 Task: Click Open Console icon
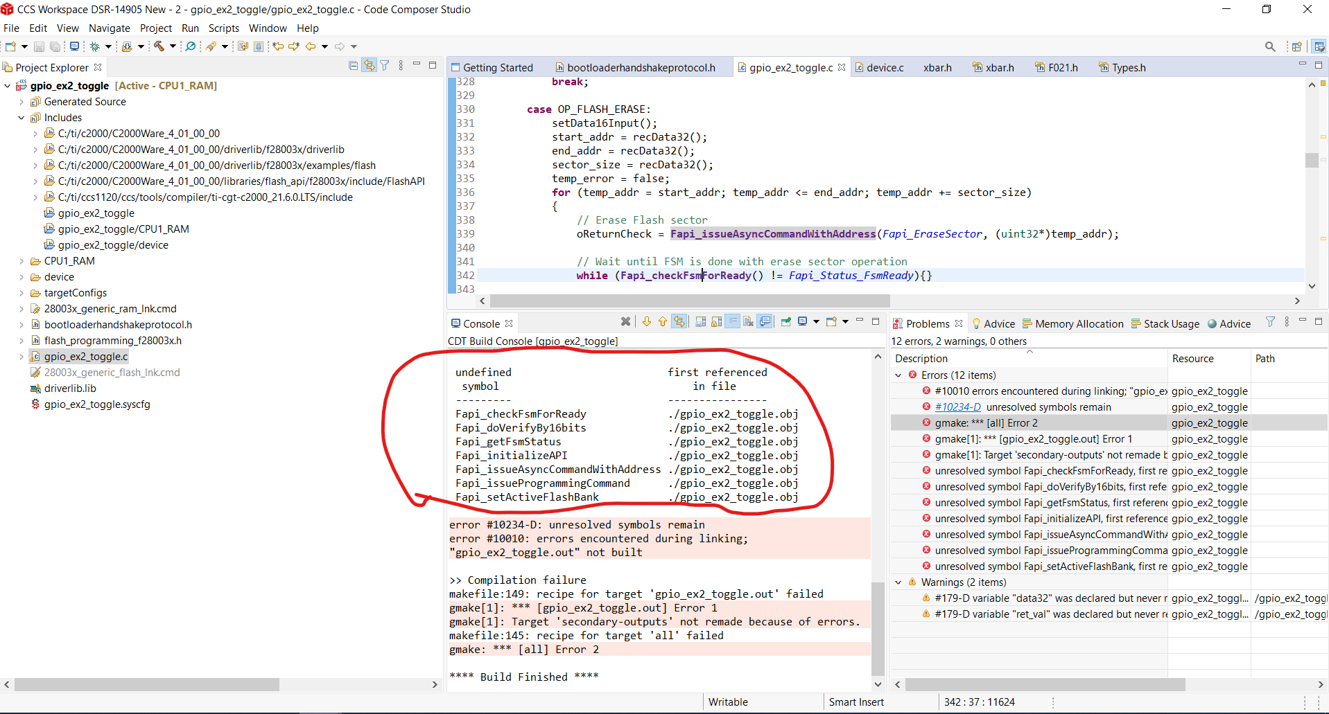[831, 321]
